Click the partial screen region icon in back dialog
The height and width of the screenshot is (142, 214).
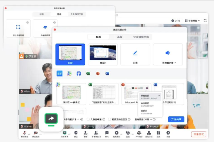pyautogui.click(x=18, y=27)
